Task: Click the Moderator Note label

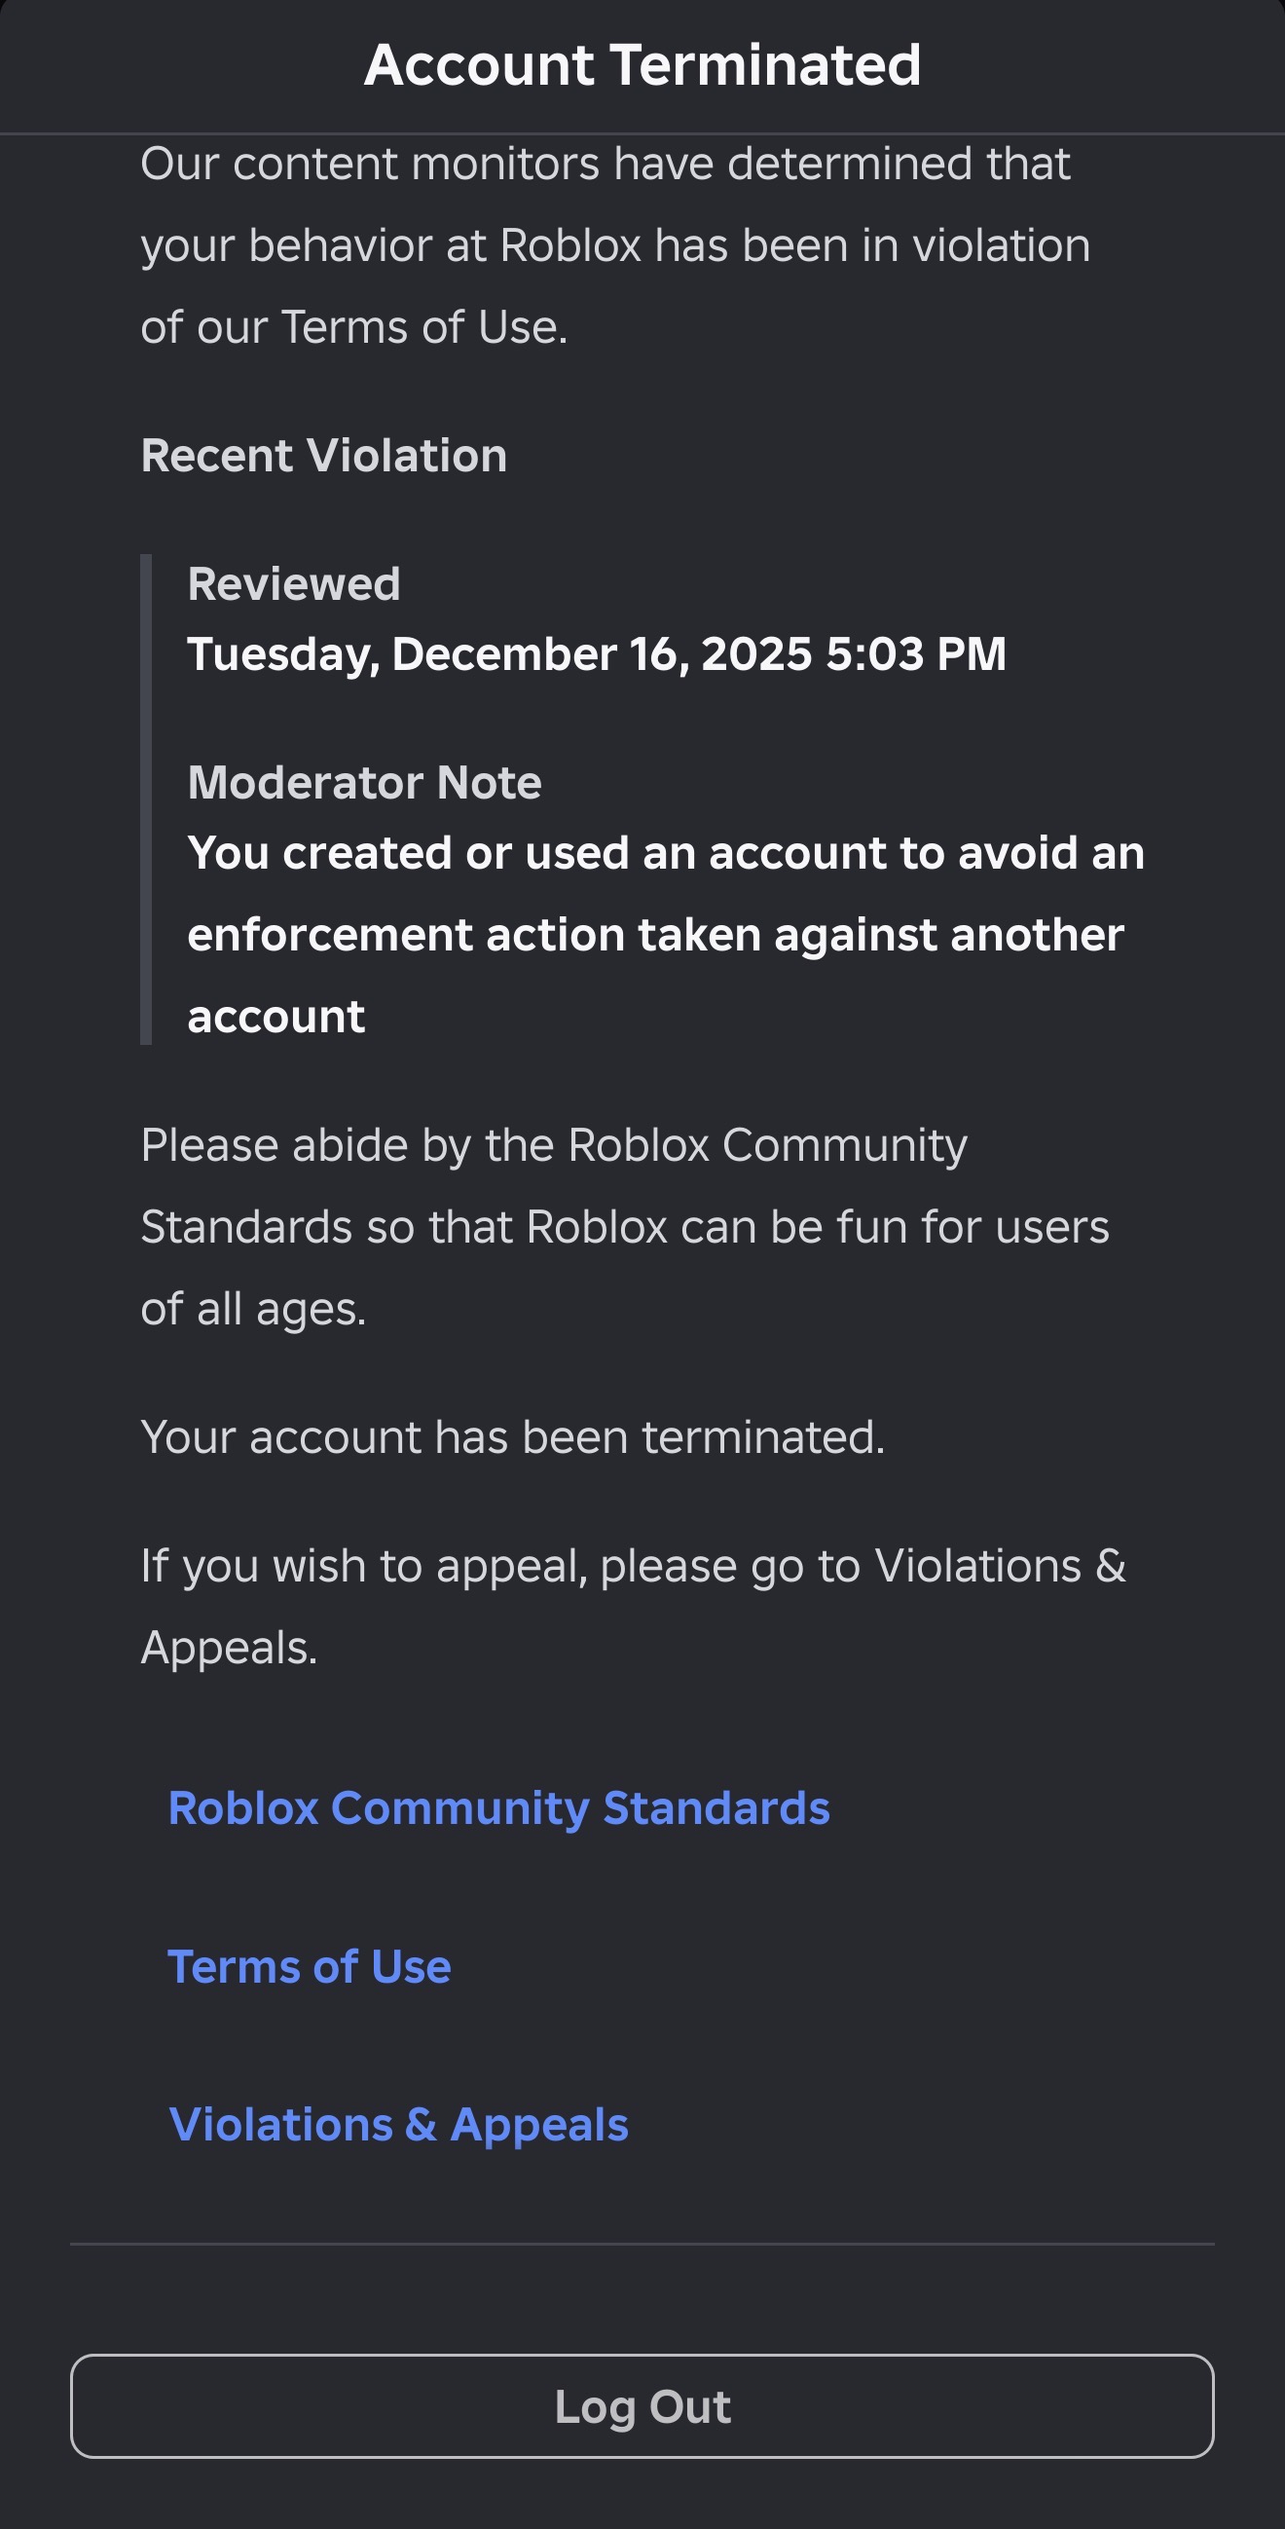Action: coord(364,782)
